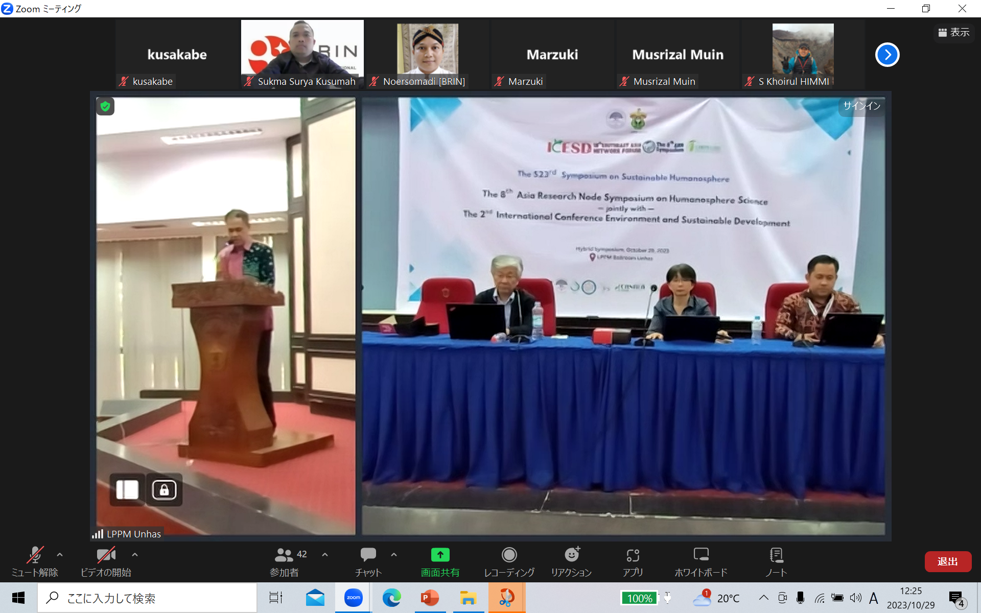Open audio options arrow next to mute
Screen dimensions: 981x613
[60, 555]
